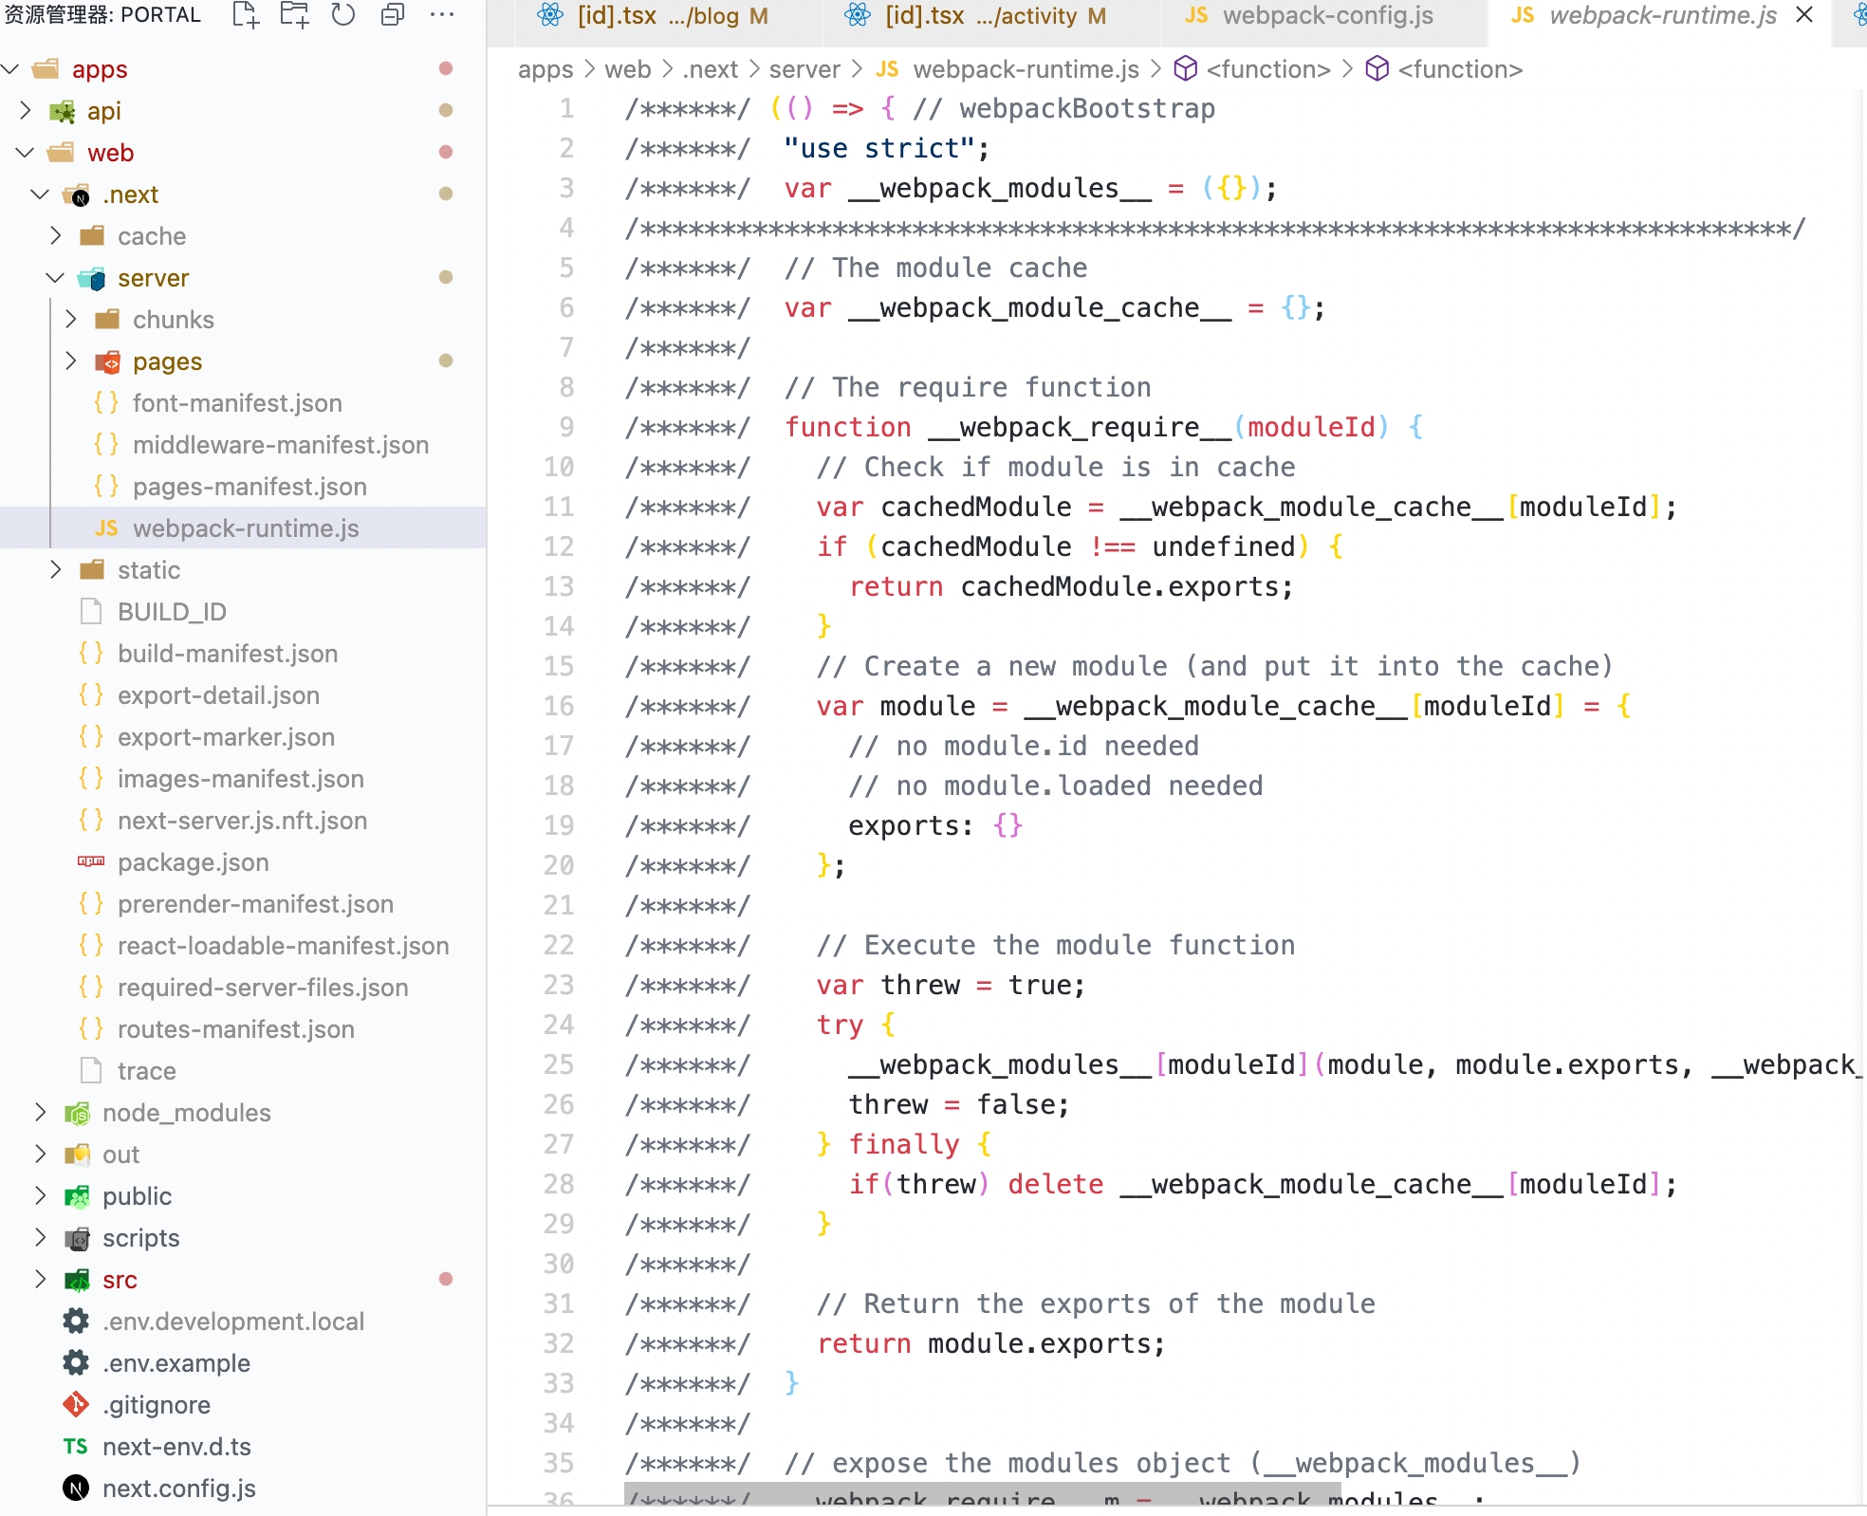Expand the chunks folder
The height and width of the screenshot is (1516, 1867).
pos(71,320)
